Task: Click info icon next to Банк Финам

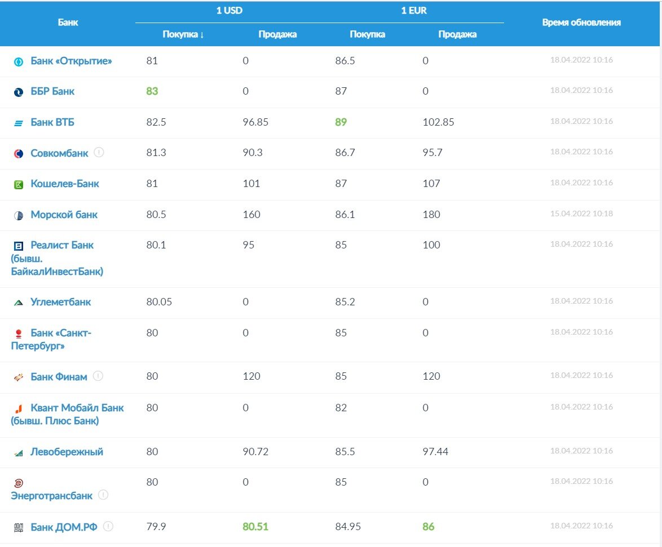Action: (x=98, y=376)
